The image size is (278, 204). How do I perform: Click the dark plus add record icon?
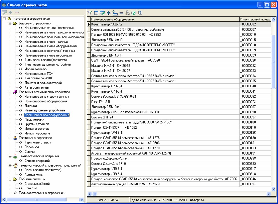(x=109, y=13)
